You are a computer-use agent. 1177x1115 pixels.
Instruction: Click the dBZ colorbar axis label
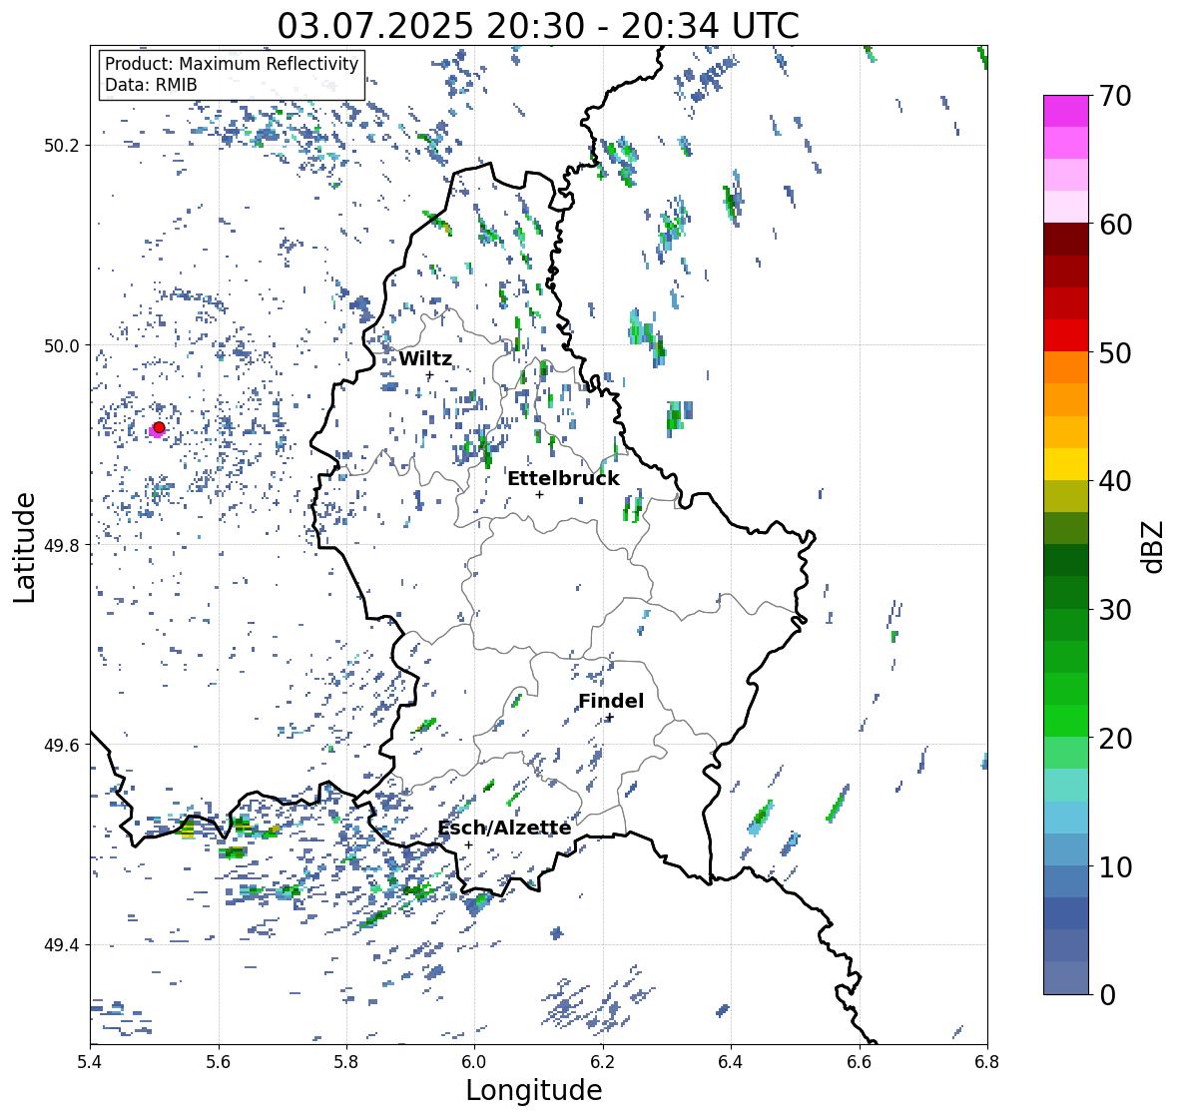[1154, 546]
